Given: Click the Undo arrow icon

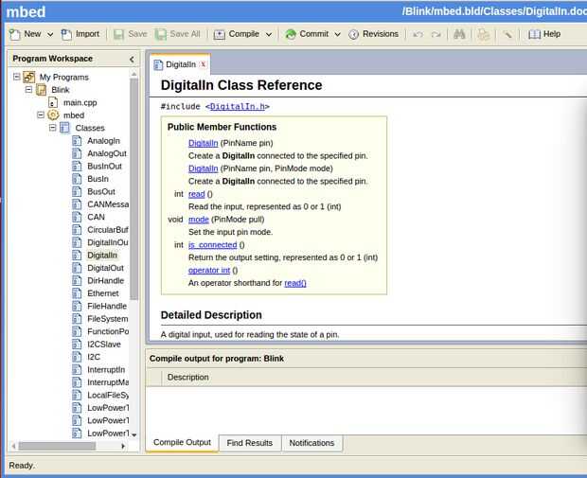Looking at the screenshot, I should pyautogui.click(x=418, y=34).
